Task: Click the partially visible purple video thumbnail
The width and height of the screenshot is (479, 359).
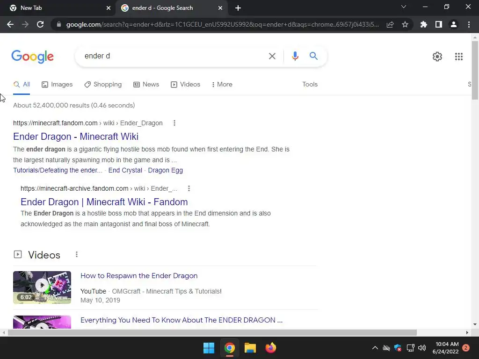Action: (x=42, y=322)
